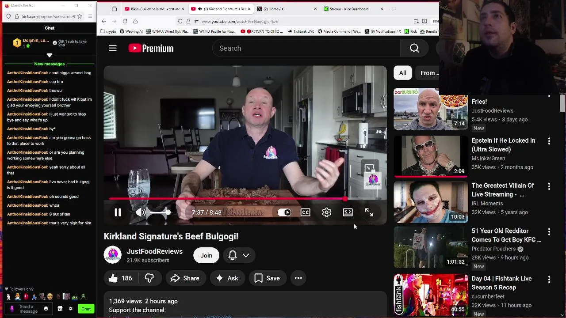Open the YouTube hamburger guide menu
Image resolution: width=566 pixels, height=318 pixels.
coord(113,48)
